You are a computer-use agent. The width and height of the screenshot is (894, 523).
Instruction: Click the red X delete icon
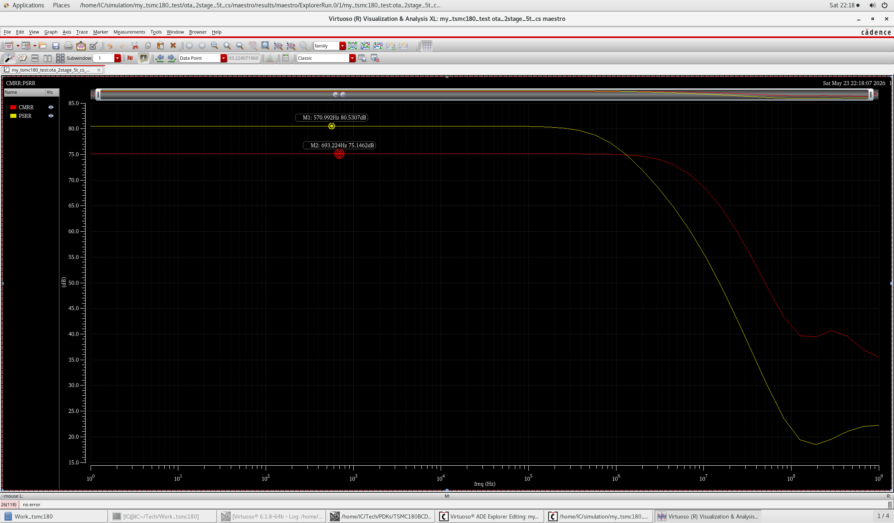173,46
